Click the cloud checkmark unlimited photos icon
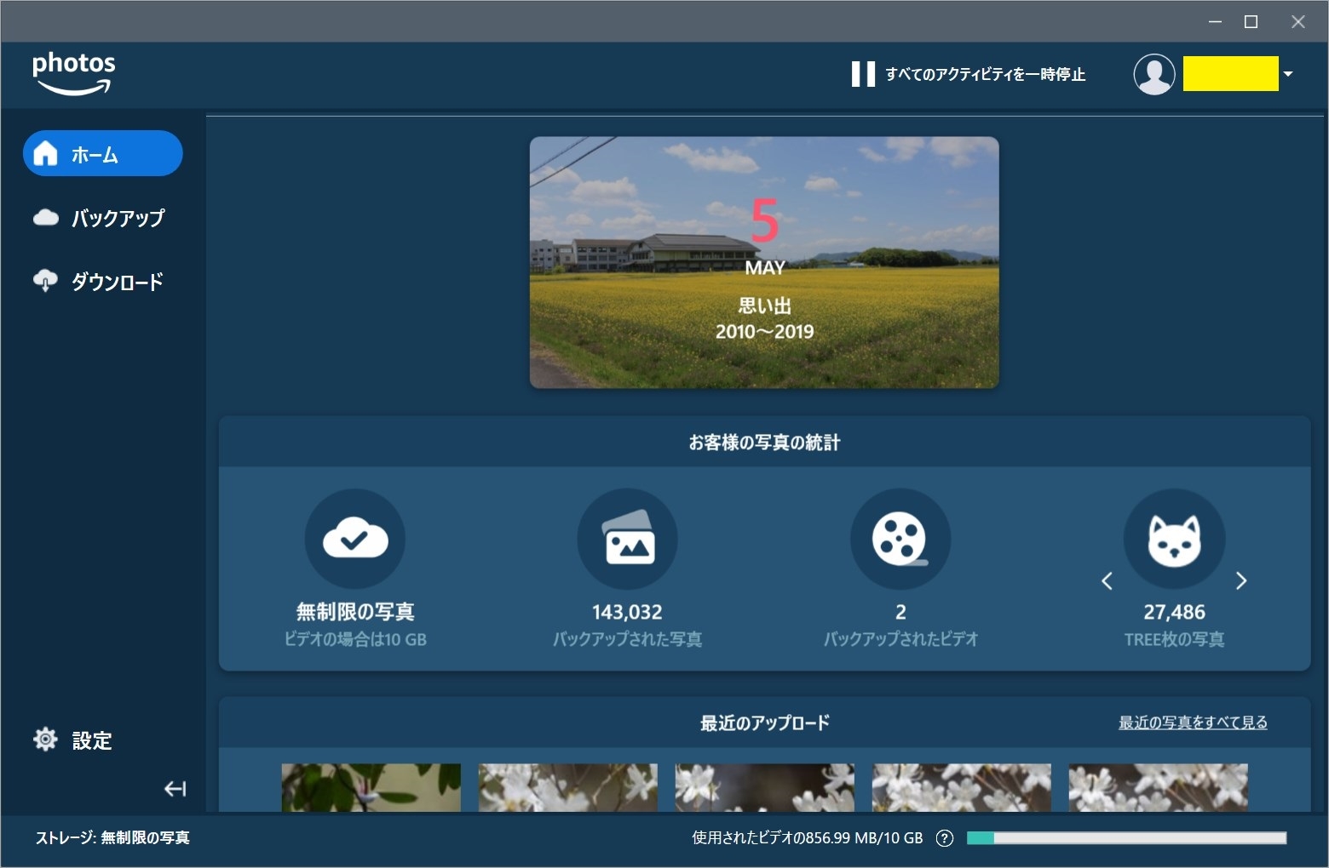Screen dimensions: 1329x868 (x=354, y=539)
